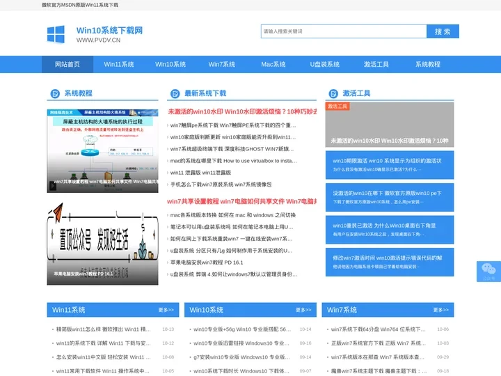501x376 pixels.
Task: Open the Win10系统 nav tab
Action: (x=170, y=64)
